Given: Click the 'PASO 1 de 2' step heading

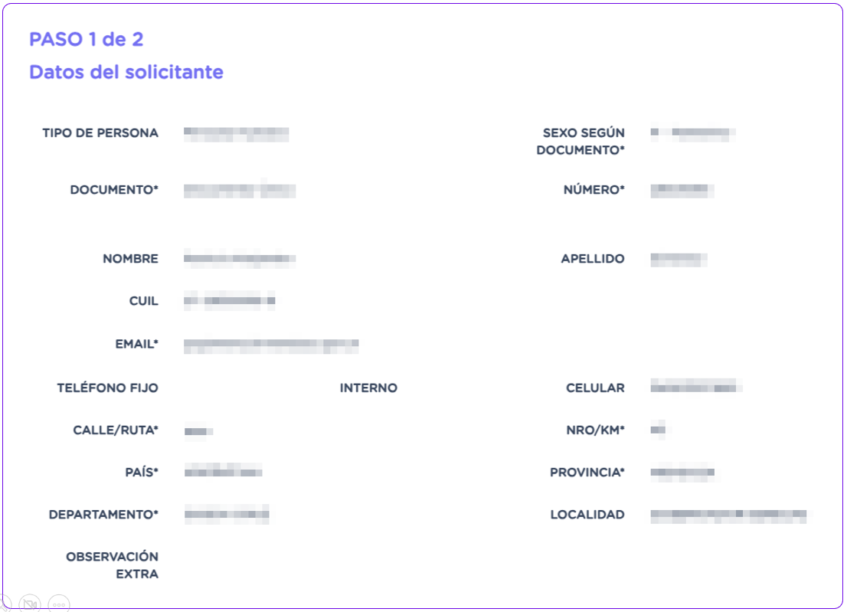Looking at the screenshot, I should tap(86, 39).
